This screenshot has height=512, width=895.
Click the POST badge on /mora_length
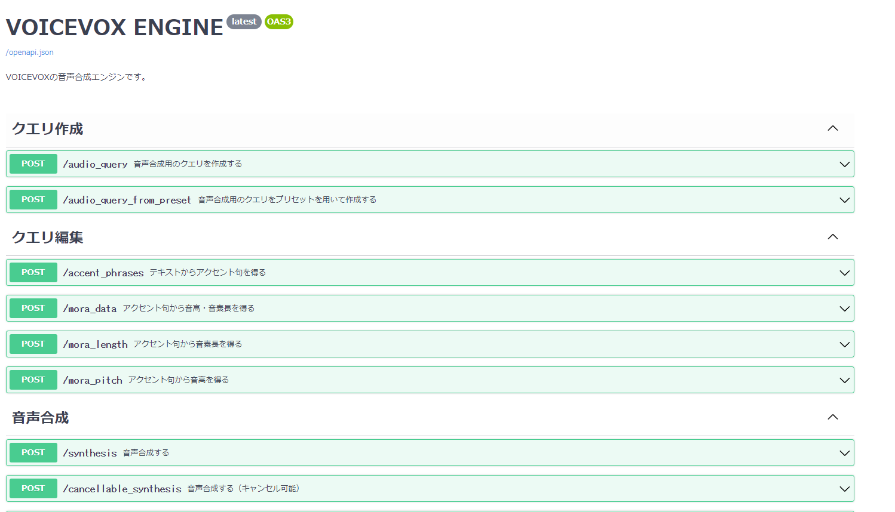pyautogui.click(x=33, y=344)
